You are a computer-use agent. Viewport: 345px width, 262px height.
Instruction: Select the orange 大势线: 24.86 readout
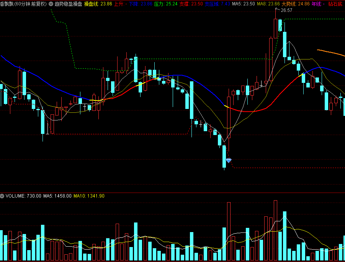(296, 4)
